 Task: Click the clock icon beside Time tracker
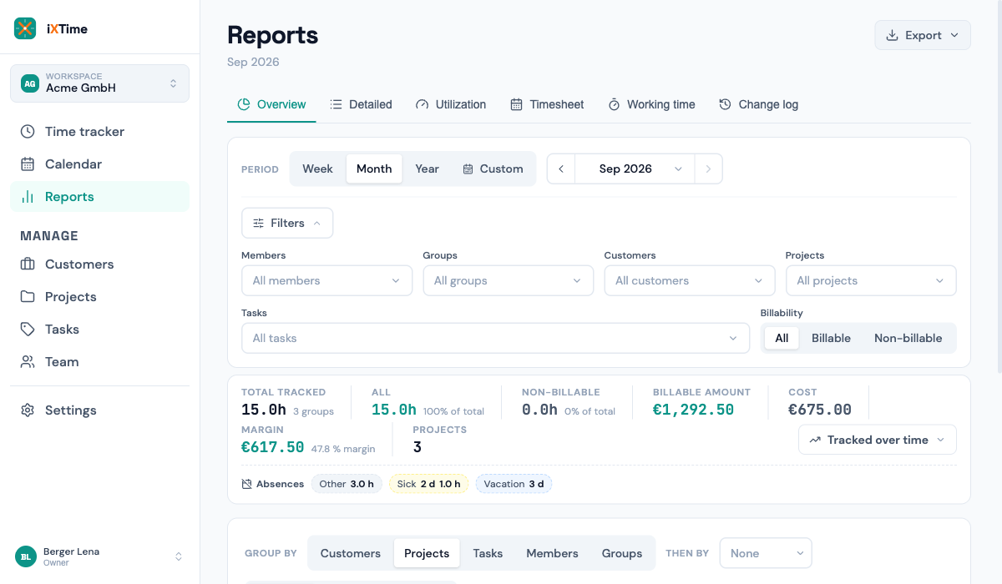(28, 131)
